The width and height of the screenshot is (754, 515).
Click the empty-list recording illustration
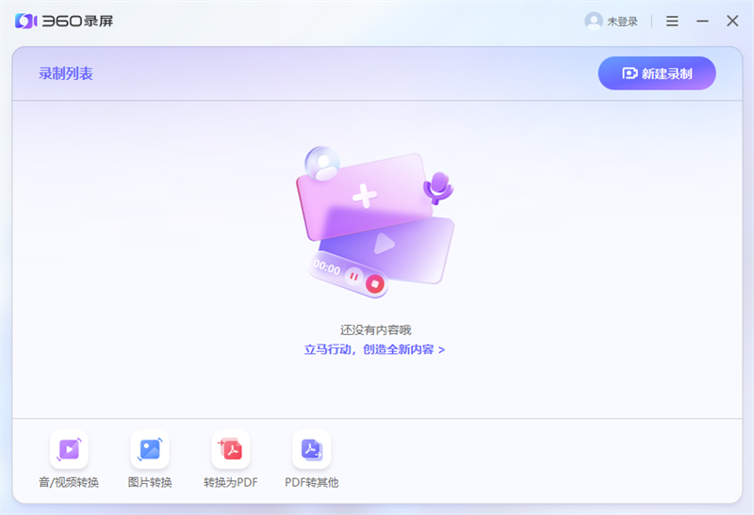tap(375, 222)
